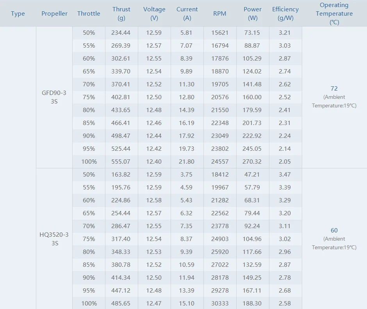Screen dimensions: 367x309
Task: Select the 60 operating temperature value
Action: point(334,230)
